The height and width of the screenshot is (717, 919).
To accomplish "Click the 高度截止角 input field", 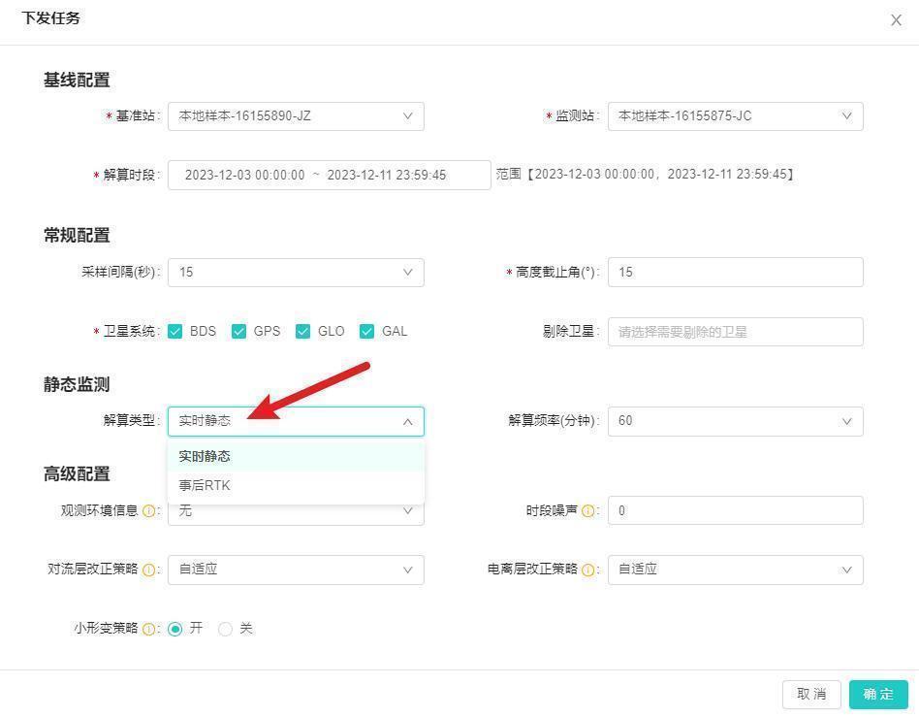I will click(735, 273).
